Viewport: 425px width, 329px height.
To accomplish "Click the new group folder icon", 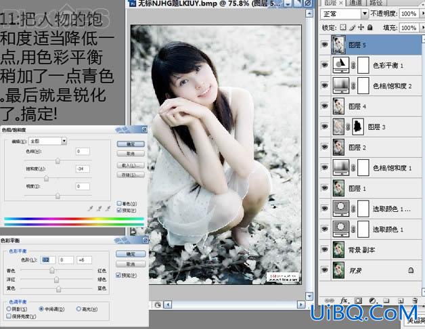I will (386, 301).
